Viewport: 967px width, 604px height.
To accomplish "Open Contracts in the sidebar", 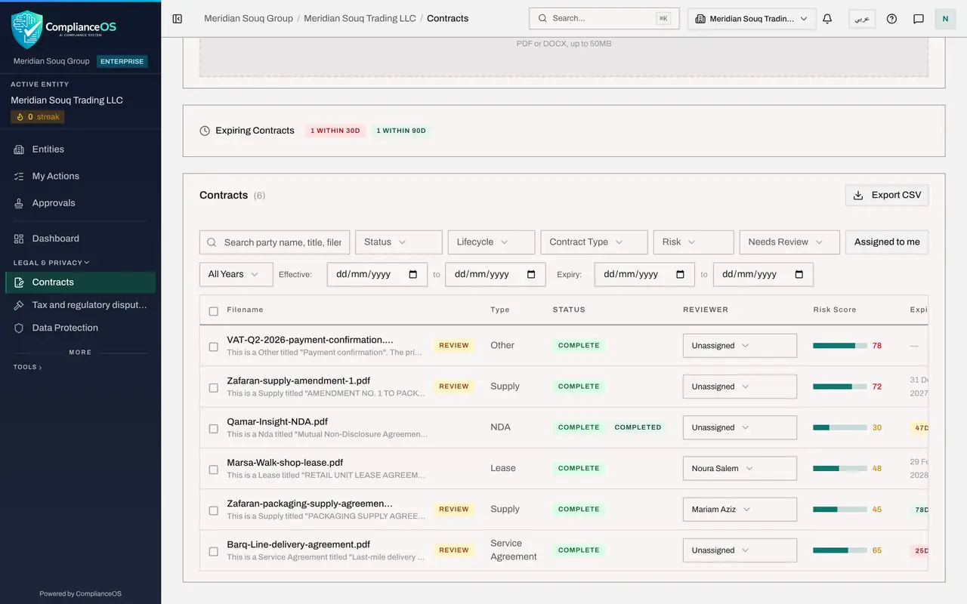I will (80, 282).
